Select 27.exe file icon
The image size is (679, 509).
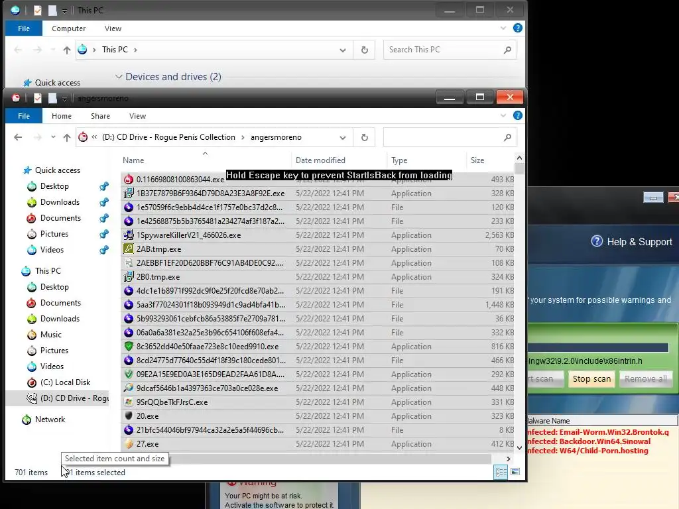129,443
